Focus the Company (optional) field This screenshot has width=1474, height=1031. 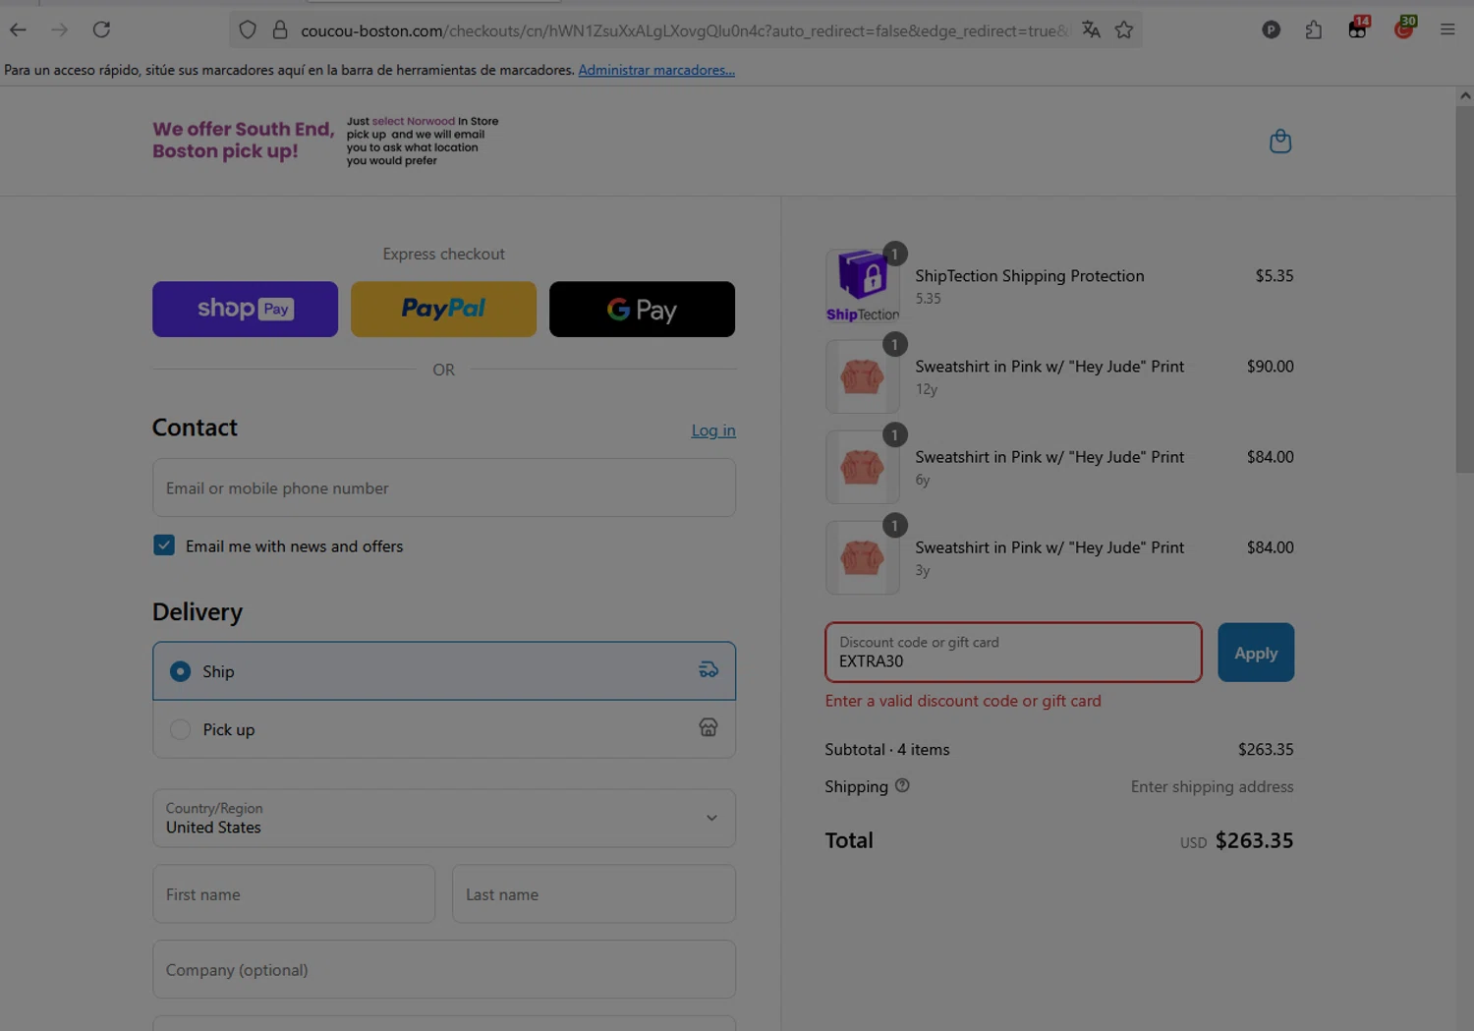(444, 970)
